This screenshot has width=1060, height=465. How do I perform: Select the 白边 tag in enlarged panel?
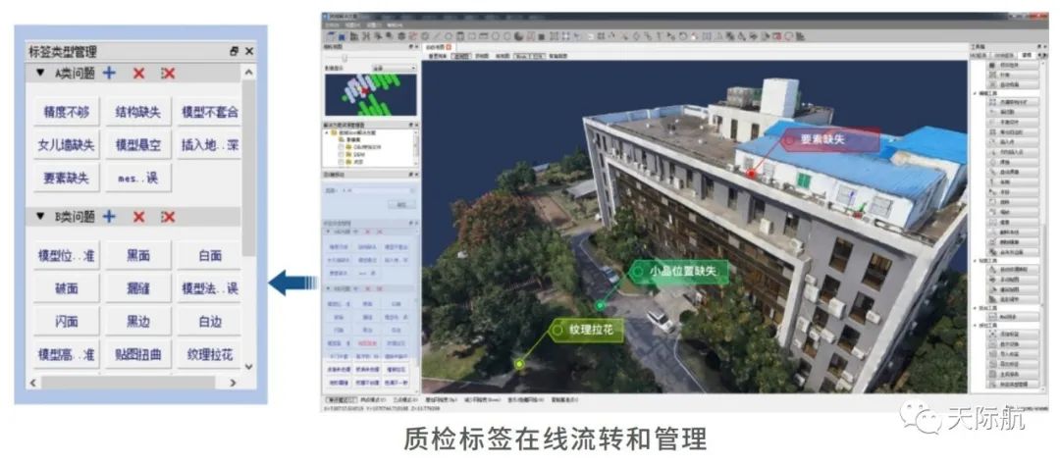pyautogui.click(x=209, y=321)
